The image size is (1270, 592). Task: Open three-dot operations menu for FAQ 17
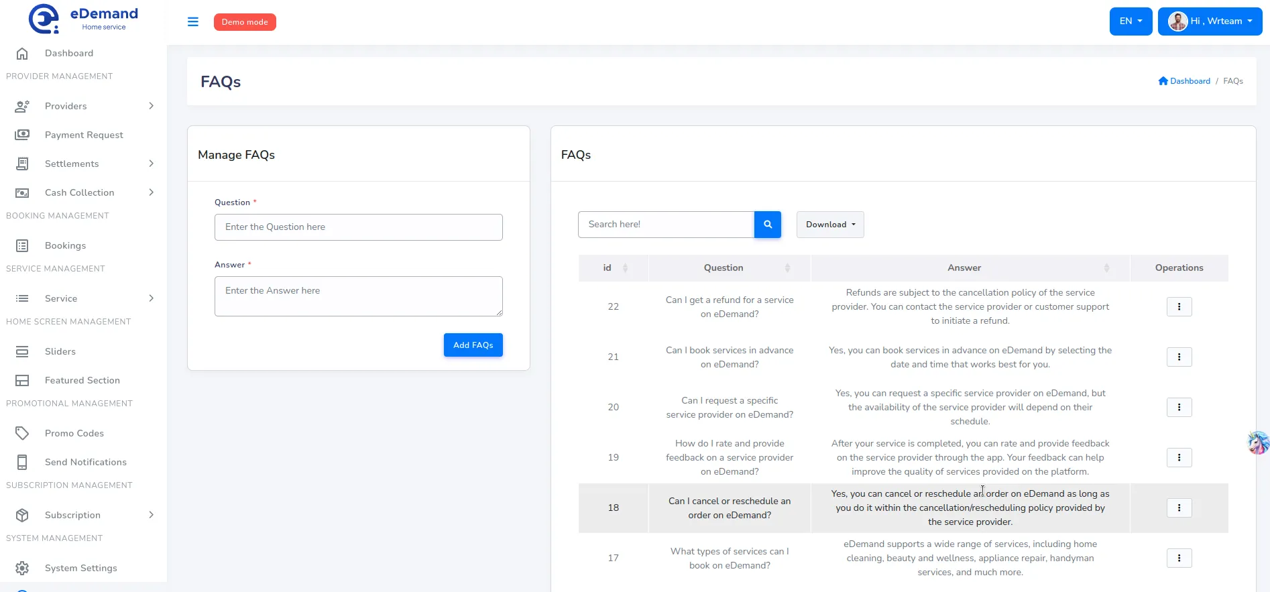pos(1179,558)
